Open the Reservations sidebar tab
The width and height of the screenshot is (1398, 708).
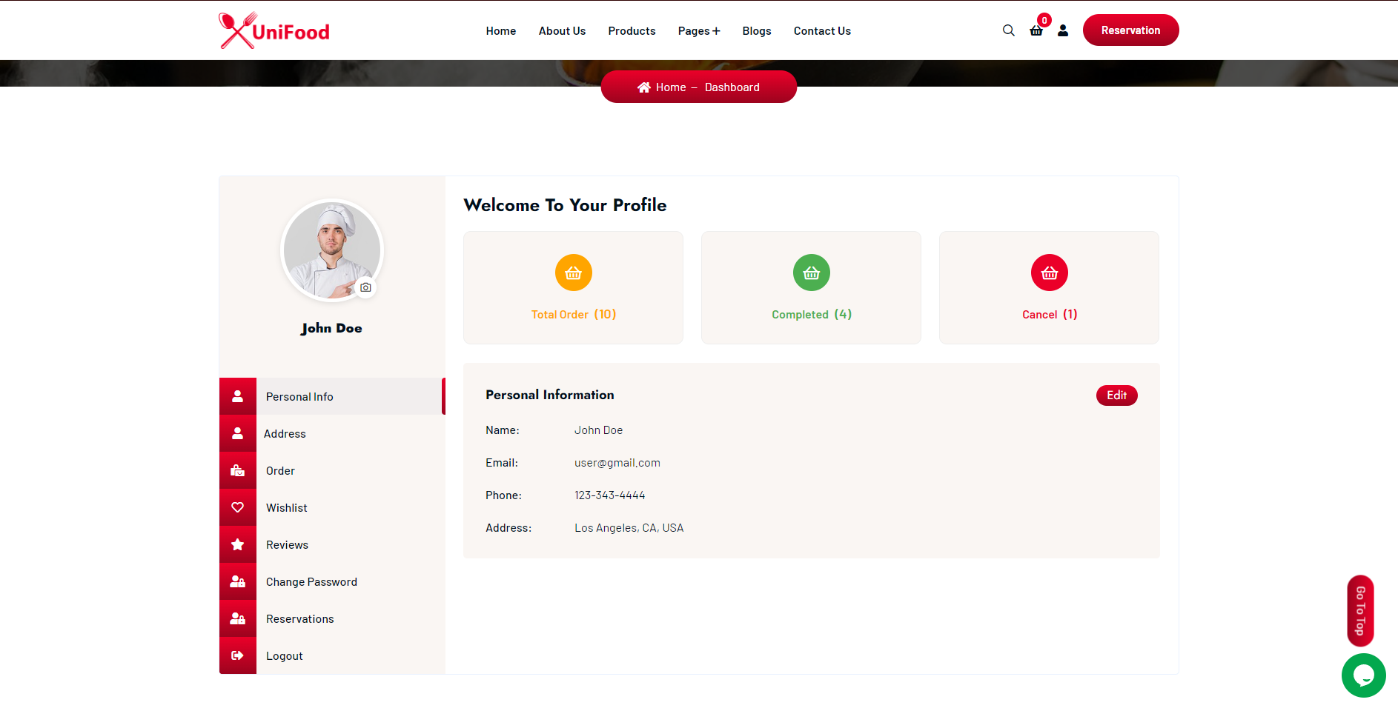tap(299, 619)
